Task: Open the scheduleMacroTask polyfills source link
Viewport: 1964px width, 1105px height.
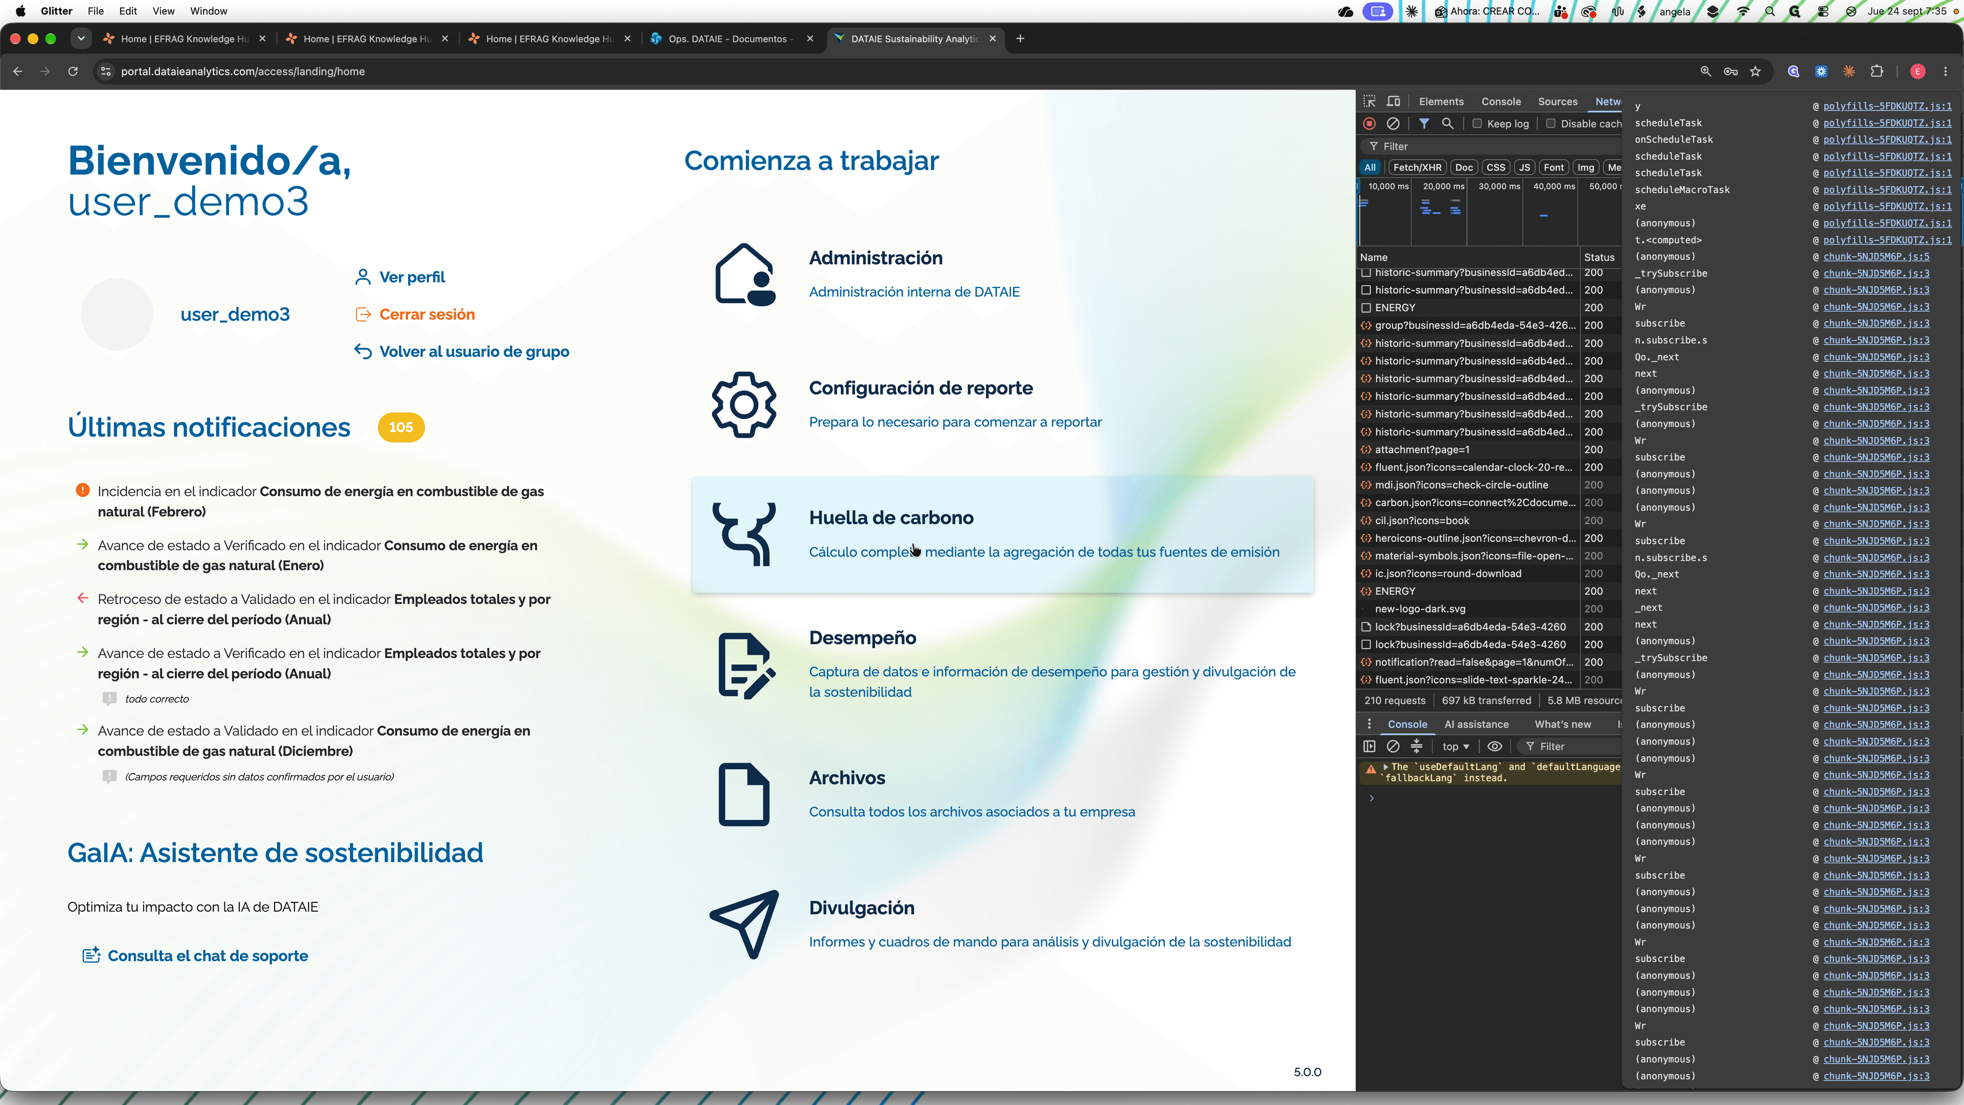Action: (1887, 190)
